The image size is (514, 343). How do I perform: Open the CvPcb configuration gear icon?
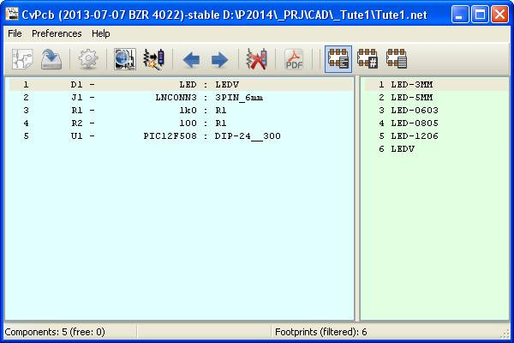coord(88,59)
